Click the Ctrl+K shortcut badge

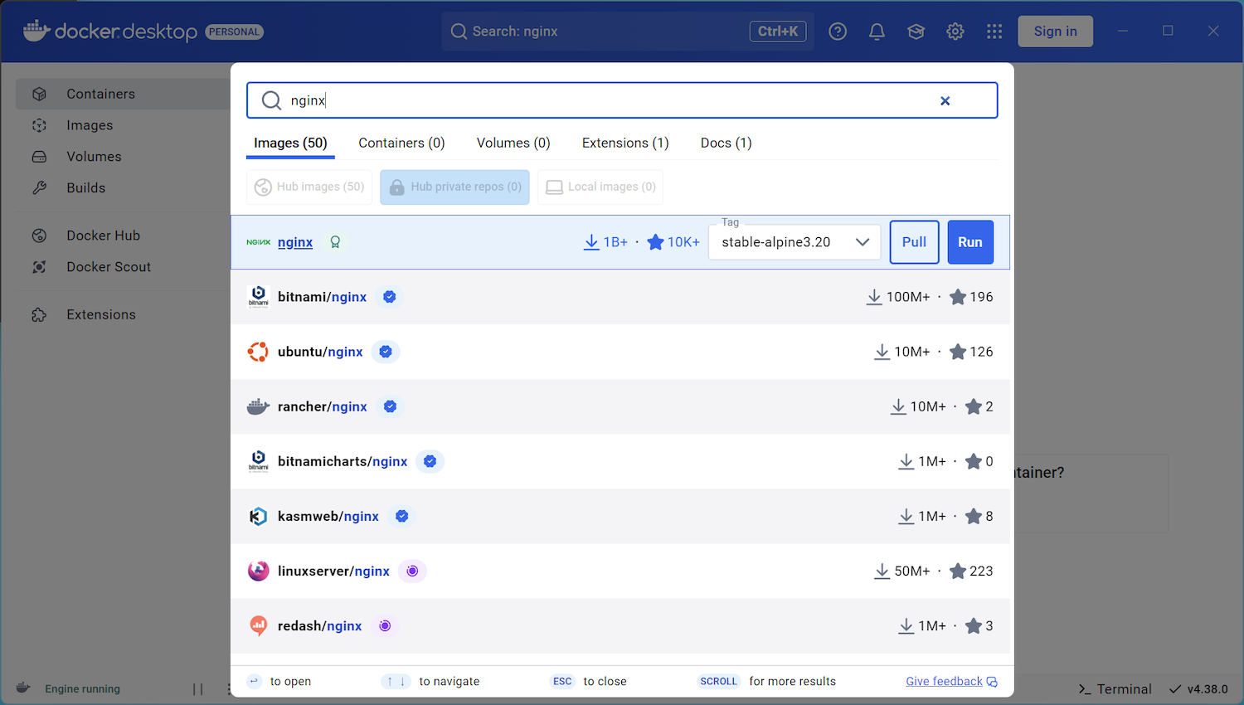(778, 32)
